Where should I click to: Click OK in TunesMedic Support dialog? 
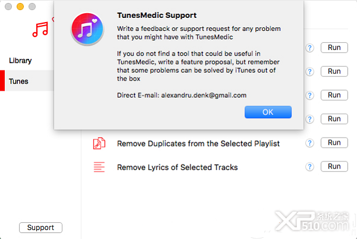pos(268,112)
